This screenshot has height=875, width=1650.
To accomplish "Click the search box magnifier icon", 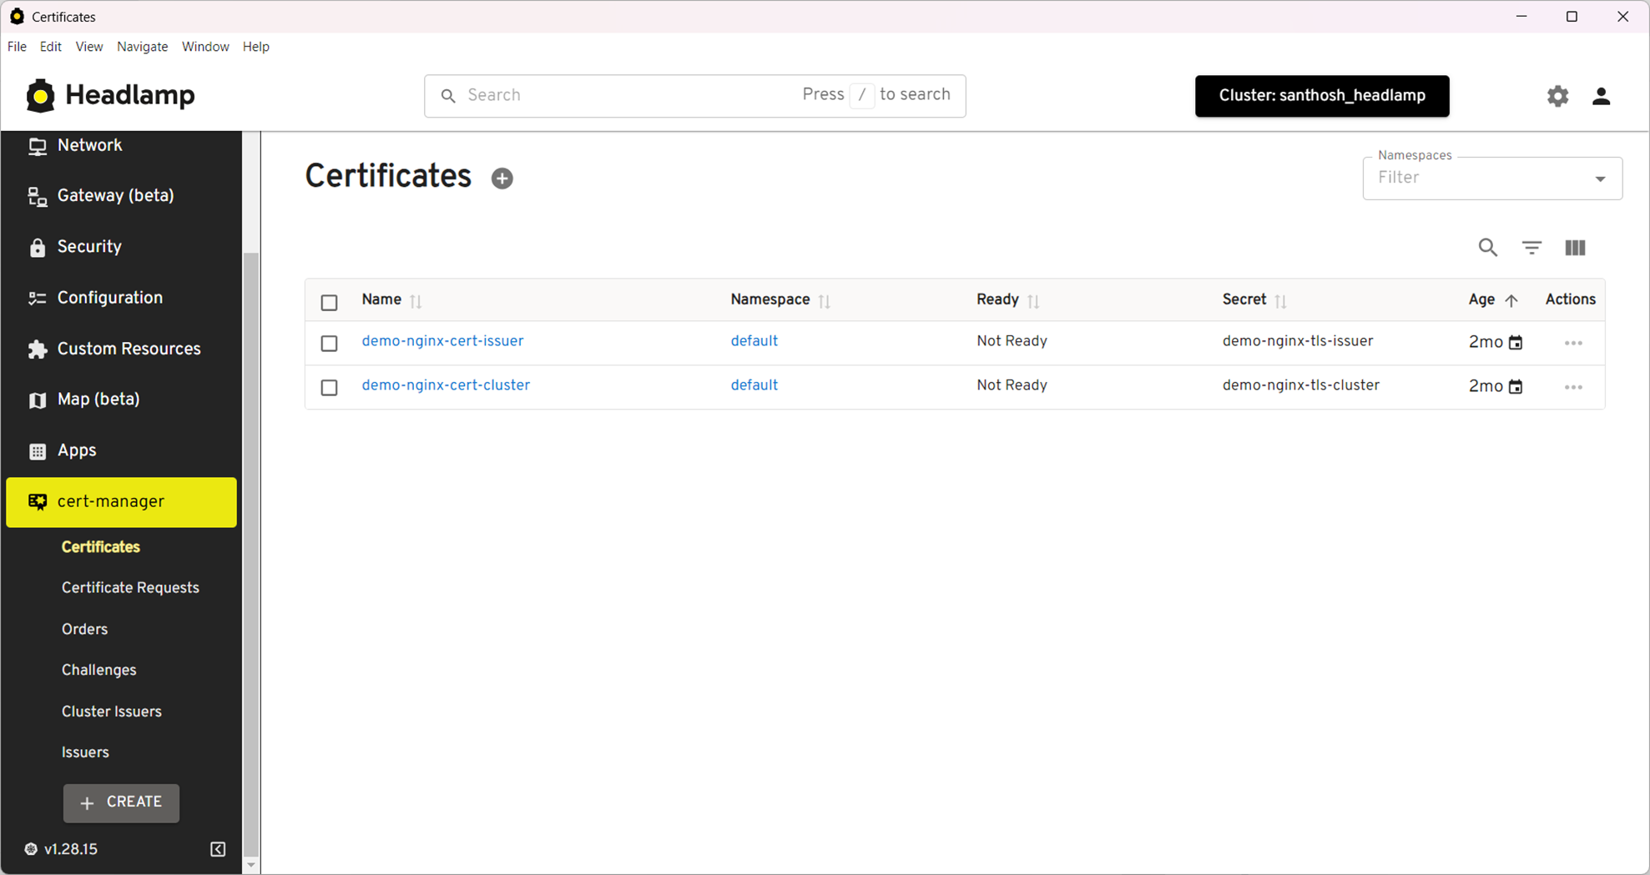I will [448, 96].
